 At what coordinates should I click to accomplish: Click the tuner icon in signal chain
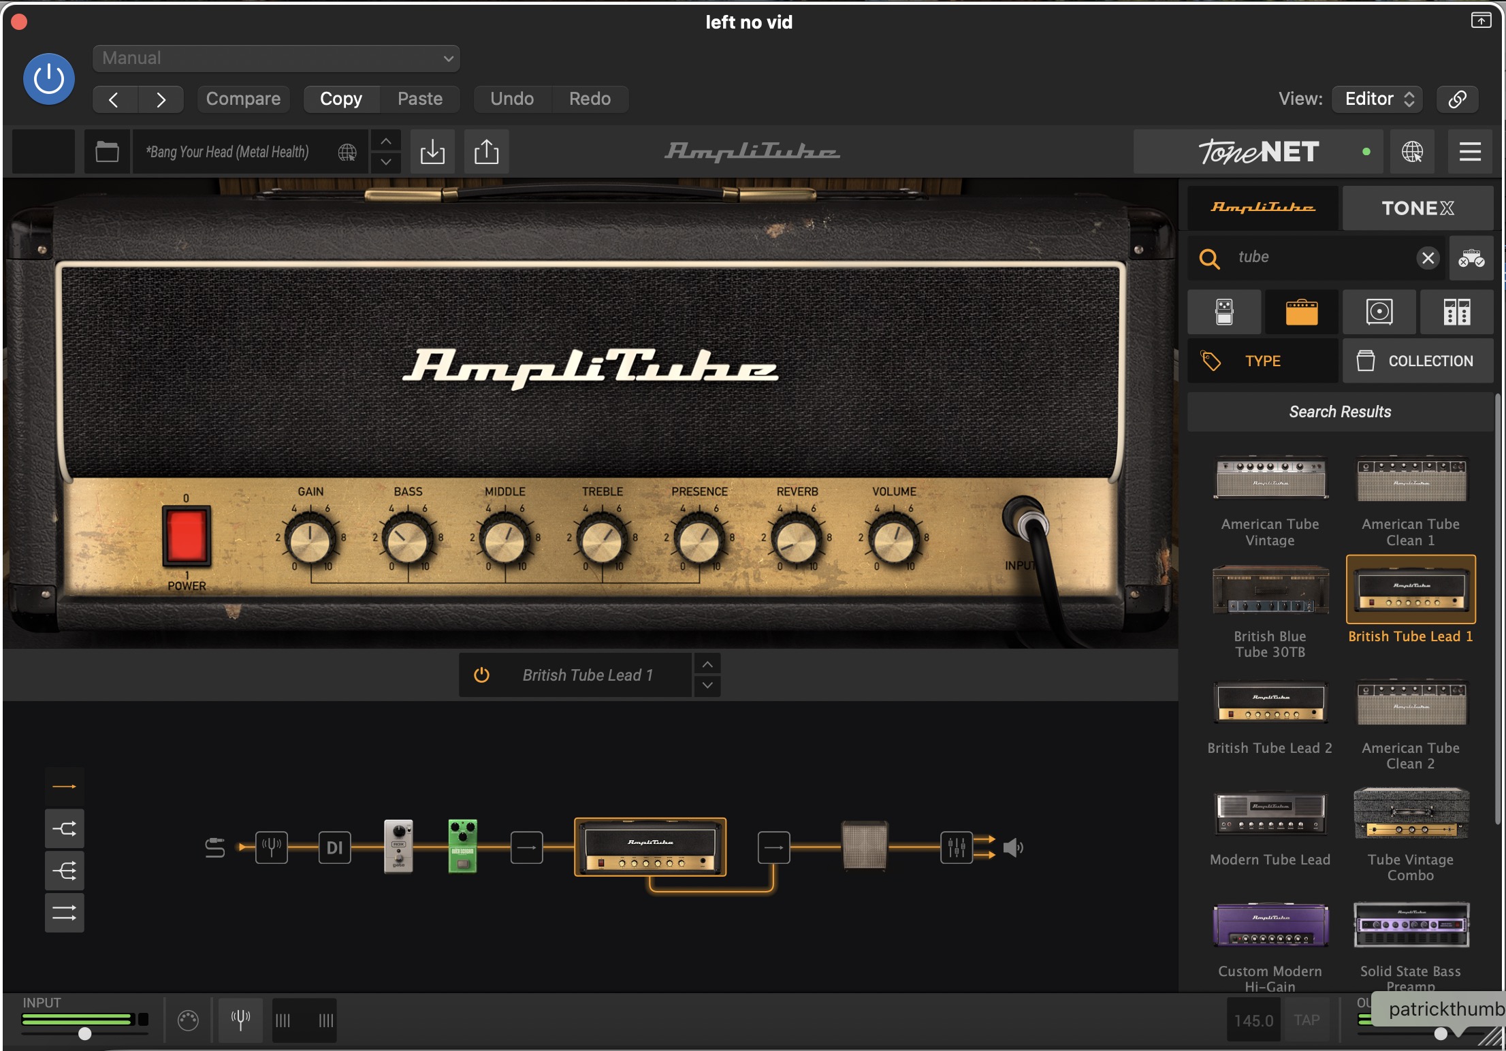(271, 847)
